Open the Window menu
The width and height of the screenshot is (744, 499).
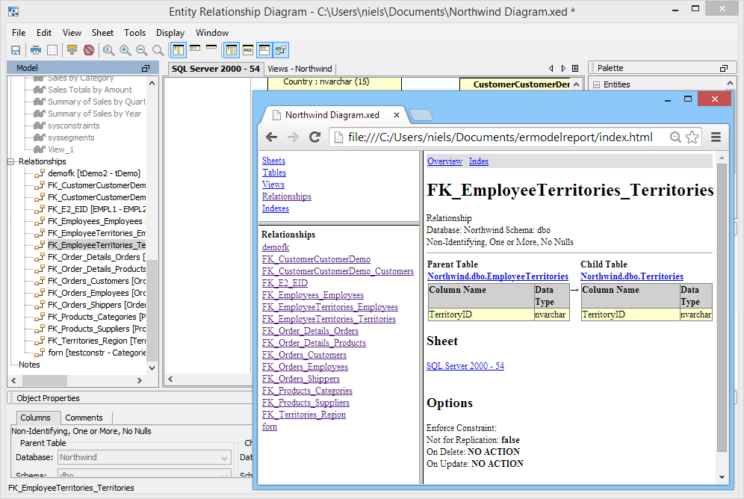(x=212, y=33)
